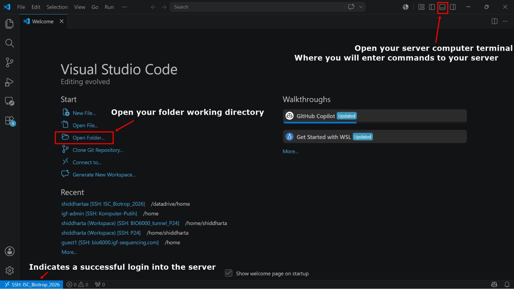The height and width of the screenshot is (289, 514).
Task: Select the Welcome tab
Action: click(x=43, y=21)
